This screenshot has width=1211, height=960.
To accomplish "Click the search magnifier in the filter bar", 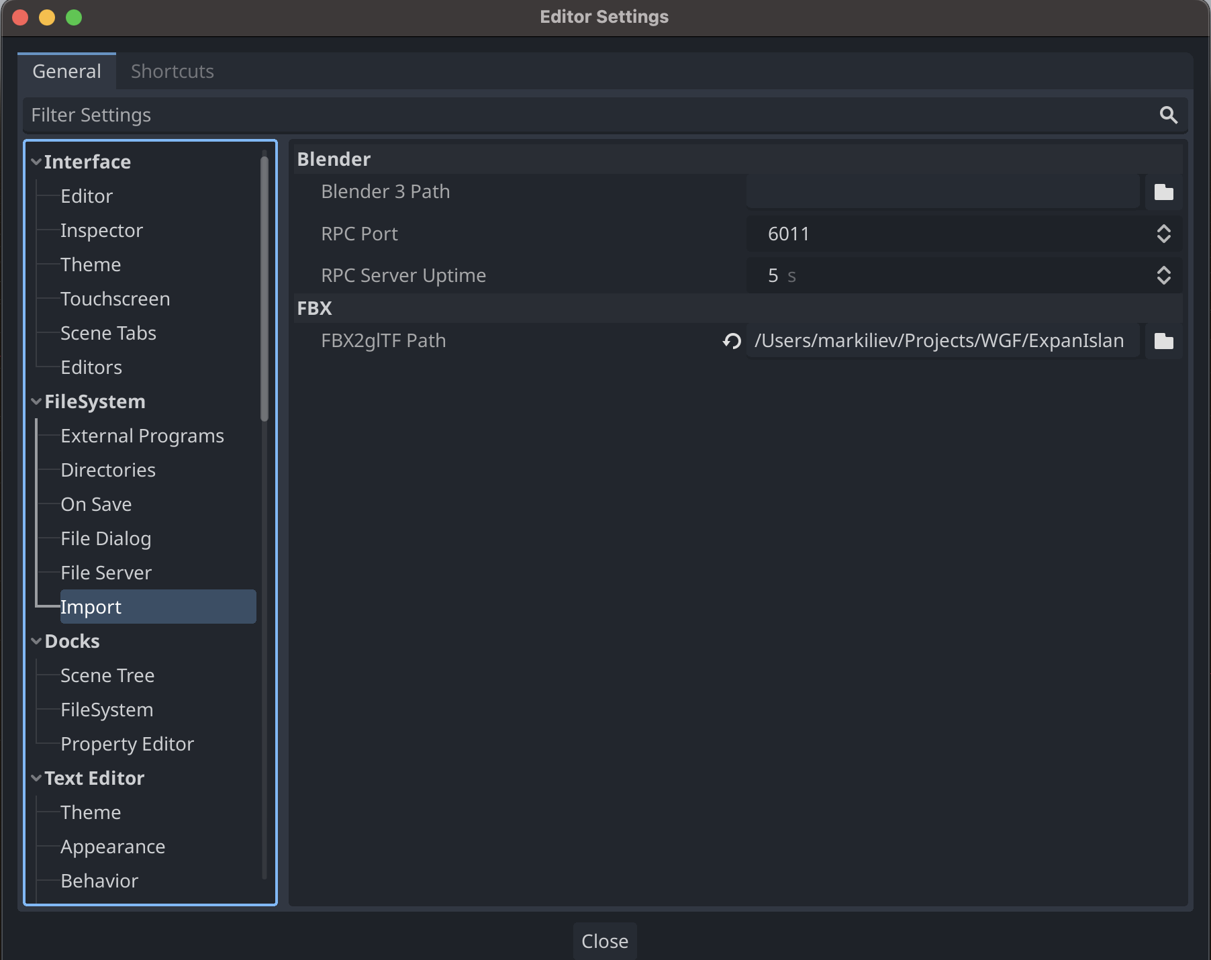I will click(x=1168, y=115).
